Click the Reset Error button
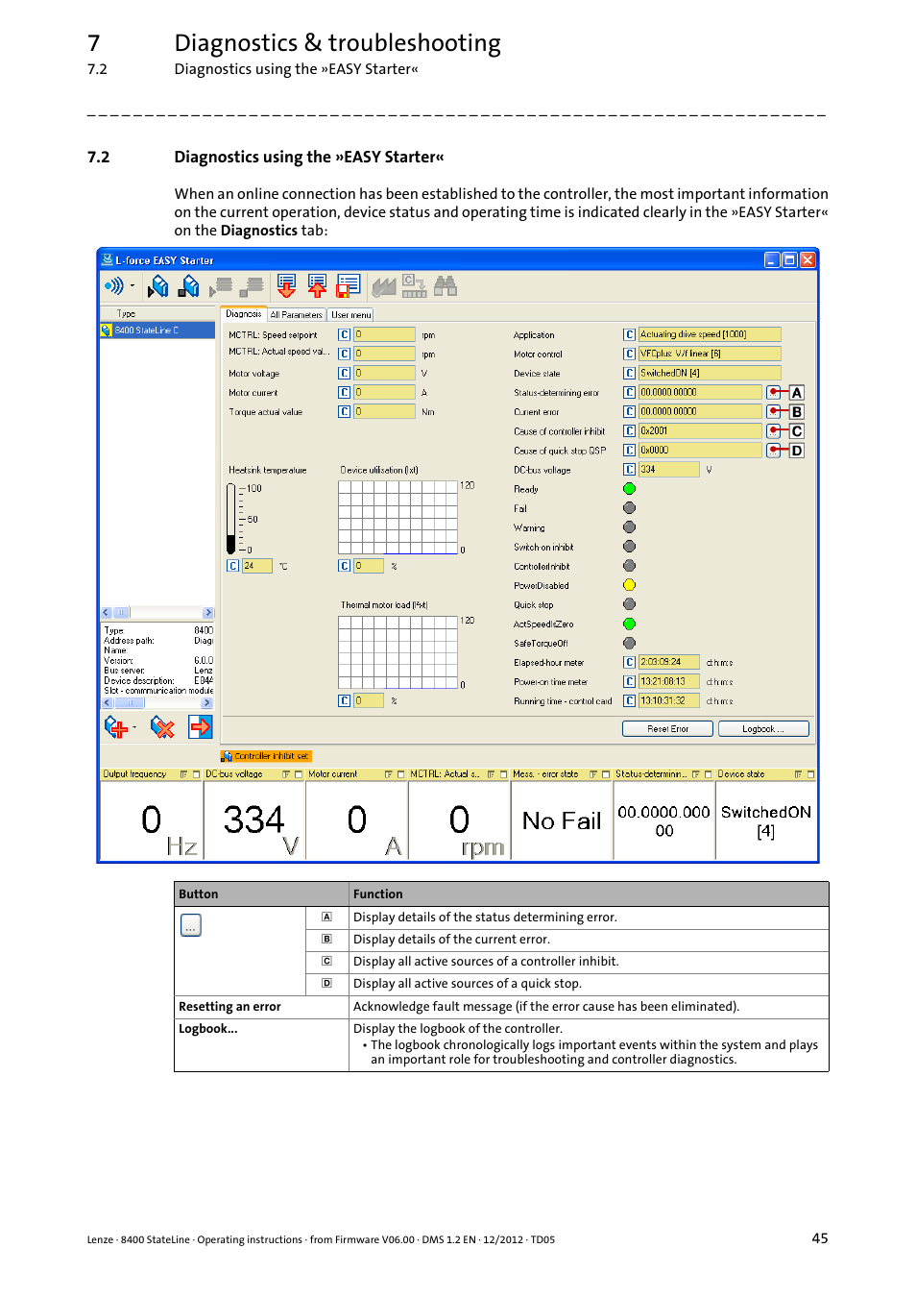916x1297 pixels. 667,729
